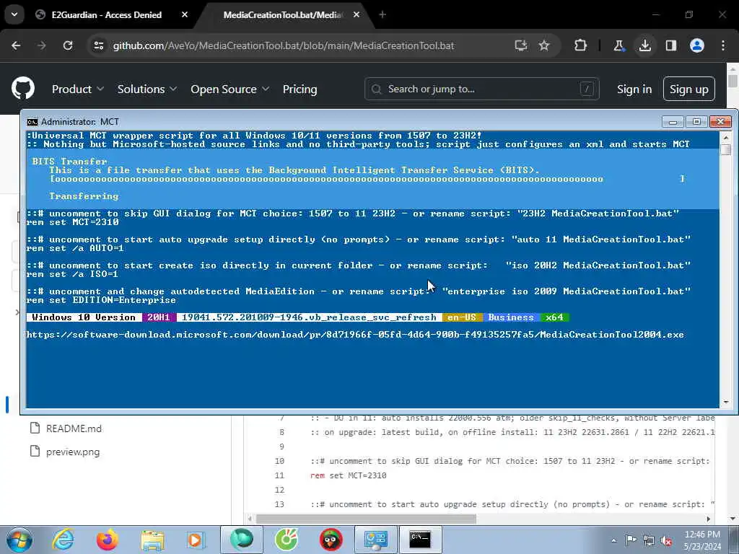Image resolution: width=739 pixels, height=554 pixels.
Task: Click the Sign in link
Action: pos(634,89)
